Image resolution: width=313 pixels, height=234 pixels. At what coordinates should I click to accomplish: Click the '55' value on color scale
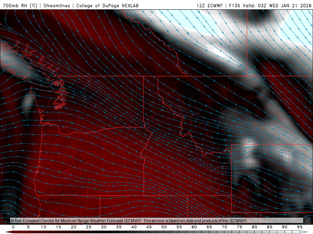[x=179, y=227]
